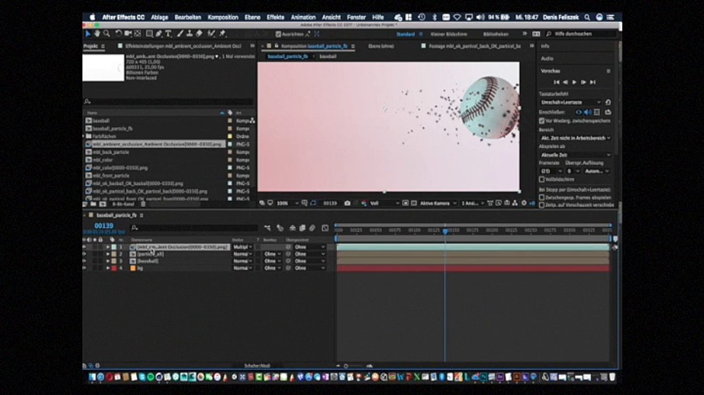Toggle the timeline Frame Blending icon
The width and height of the screenshot is (704, 395).
(302, 228)
